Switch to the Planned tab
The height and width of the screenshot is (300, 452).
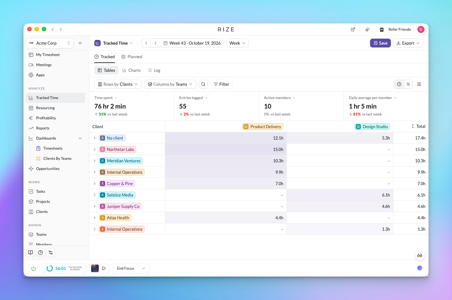click(132, 57)
